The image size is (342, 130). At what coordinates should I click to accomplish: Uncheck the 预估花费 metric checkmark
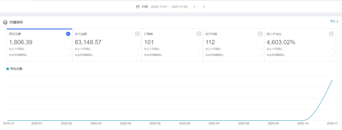point(68,34)
